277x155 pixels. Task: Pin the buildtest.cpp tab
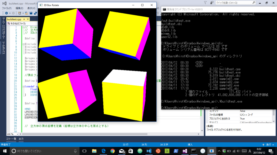(24, 19)
